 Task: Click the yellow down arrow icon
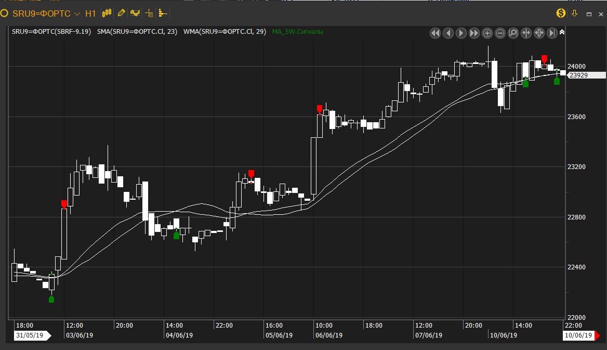[575, 14]
